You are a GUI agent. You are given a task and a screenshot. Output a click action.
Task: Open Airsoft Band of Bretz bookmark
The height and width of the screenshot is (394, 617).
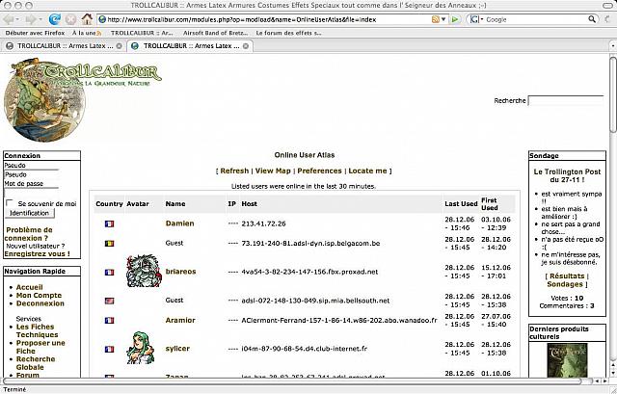click(x=215, y=33)
